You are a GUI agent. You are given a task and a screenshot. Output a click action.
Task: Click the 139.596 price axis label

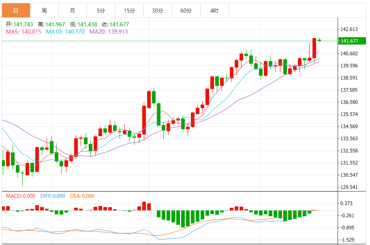349,66
